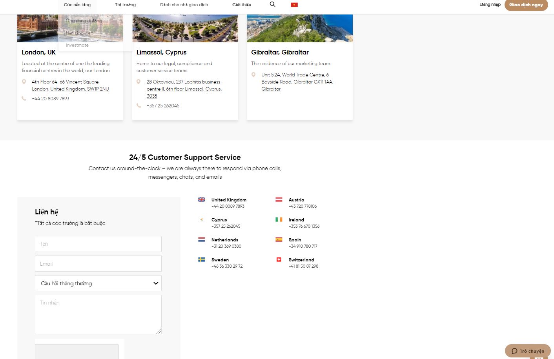Image resolution: width=554 pixels, height=359 pixels.
Task: Click the Austria flag icon
Action: (279, 199)
